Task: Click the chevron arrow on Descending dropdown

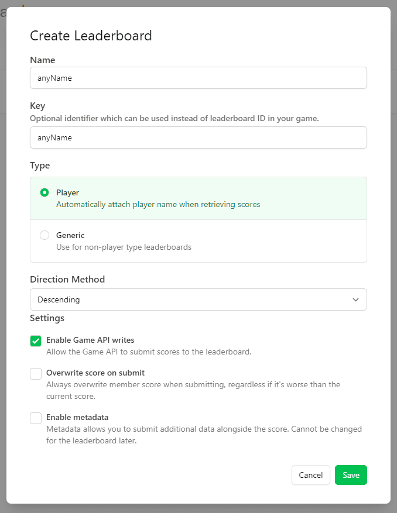Action: [x=355, y=299]
